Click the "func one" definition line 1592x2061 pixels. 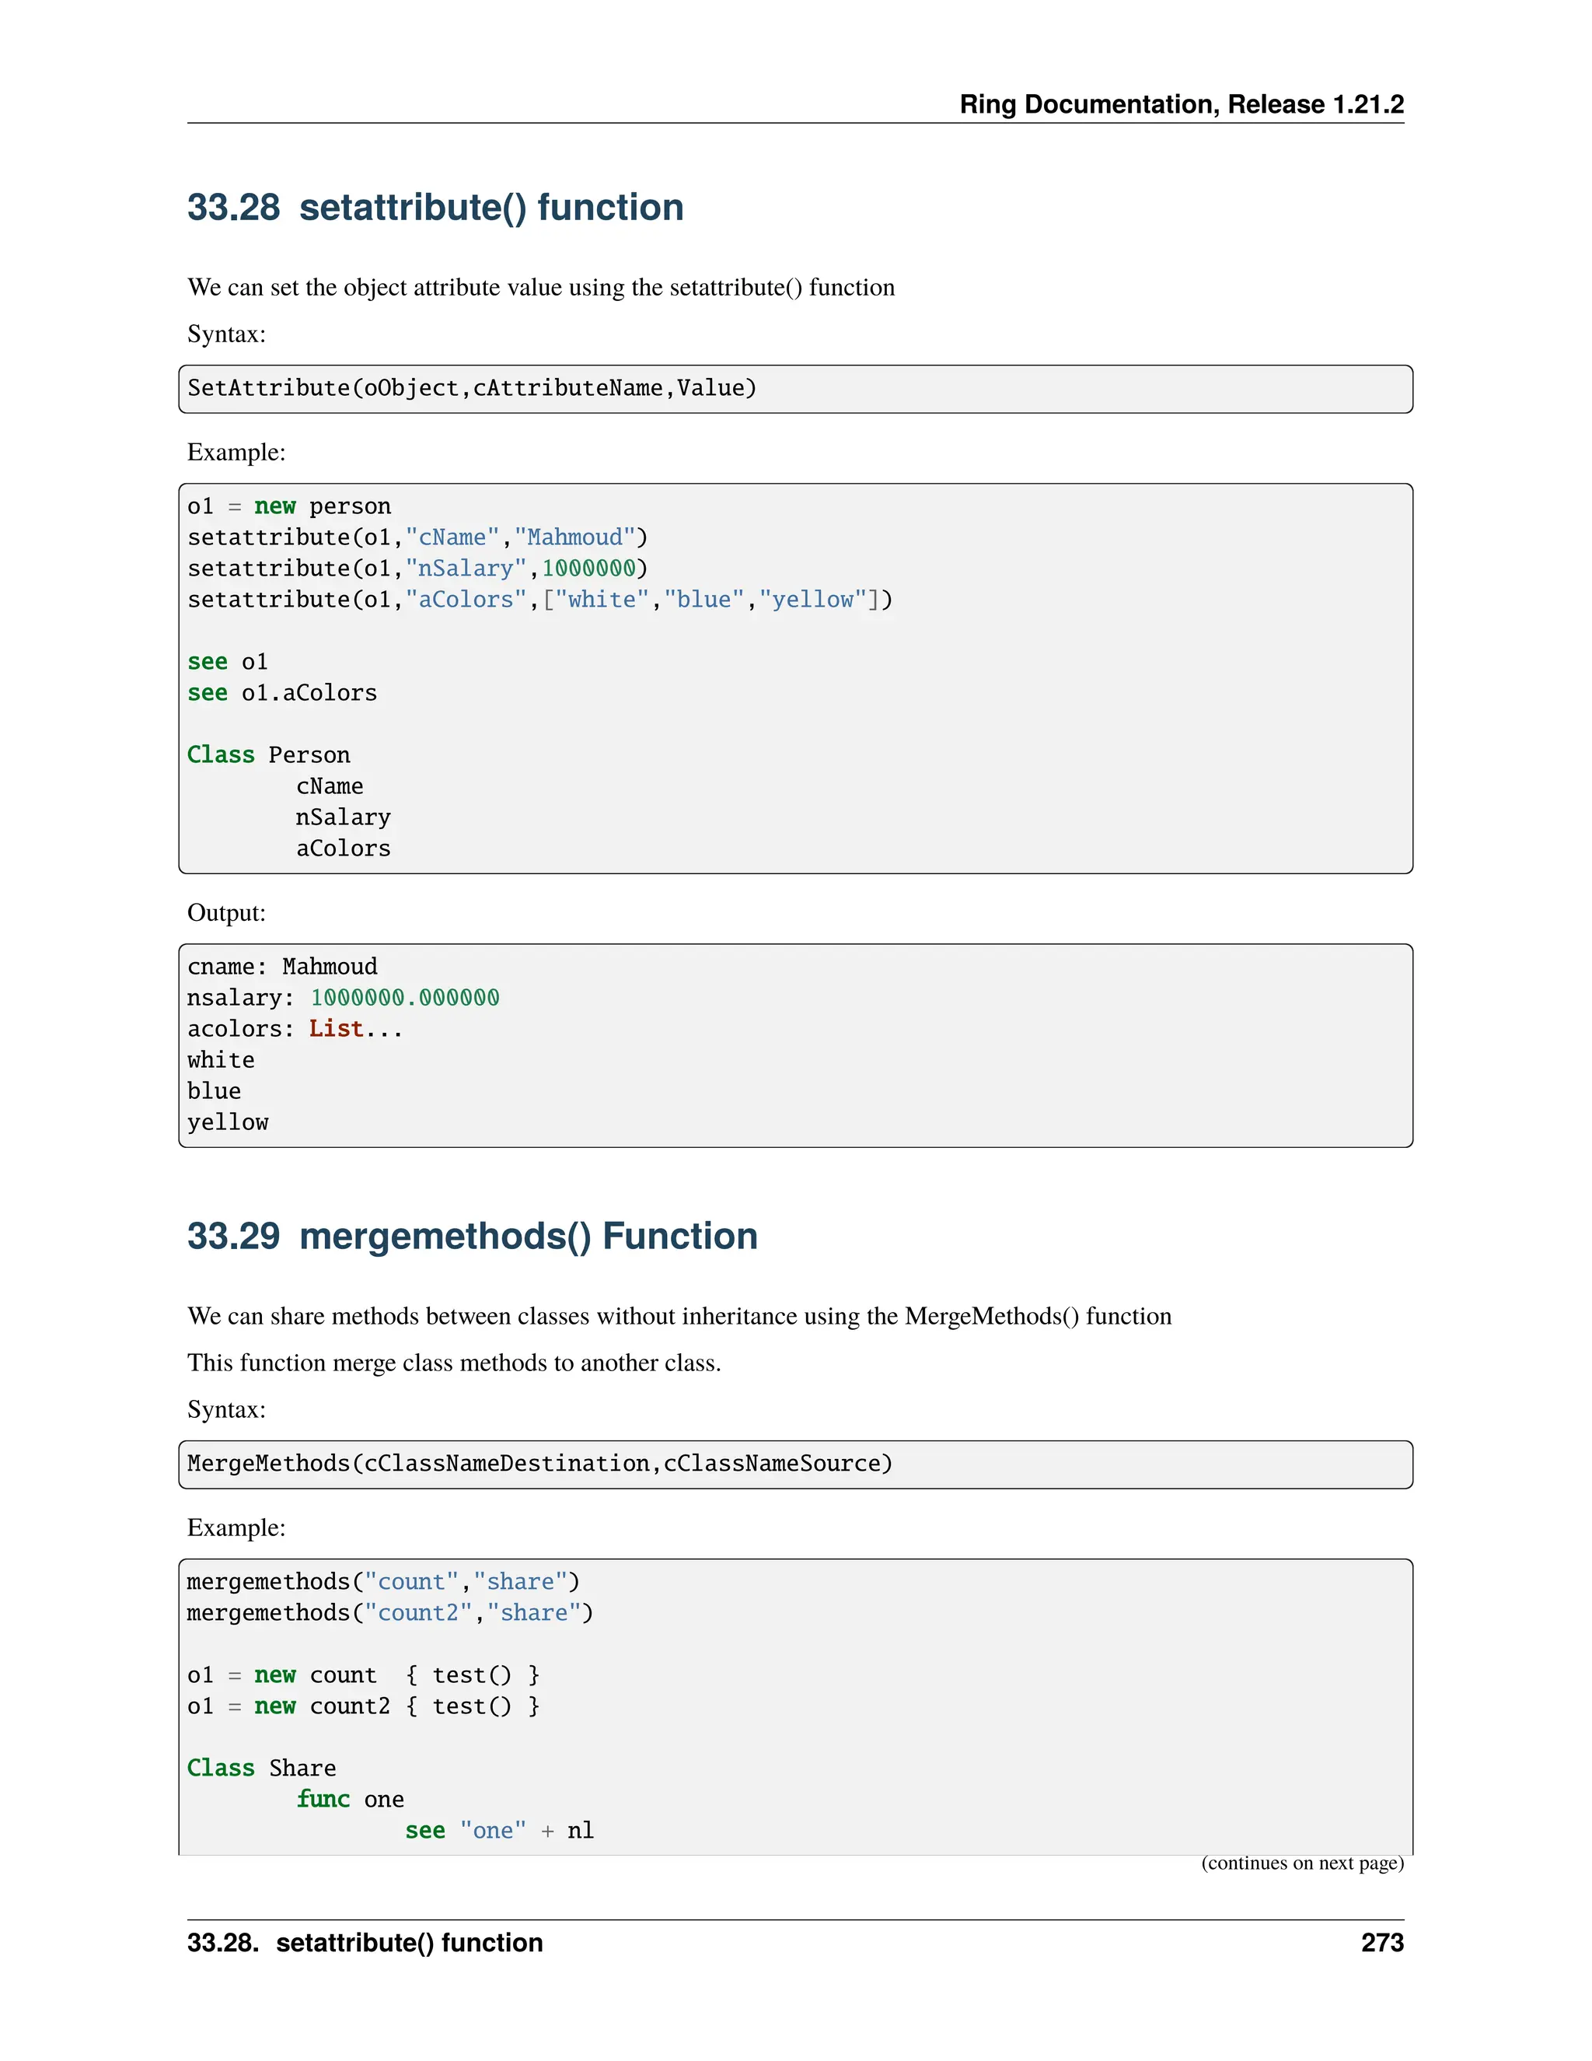pyautogui.click(x=350, y=1800)
